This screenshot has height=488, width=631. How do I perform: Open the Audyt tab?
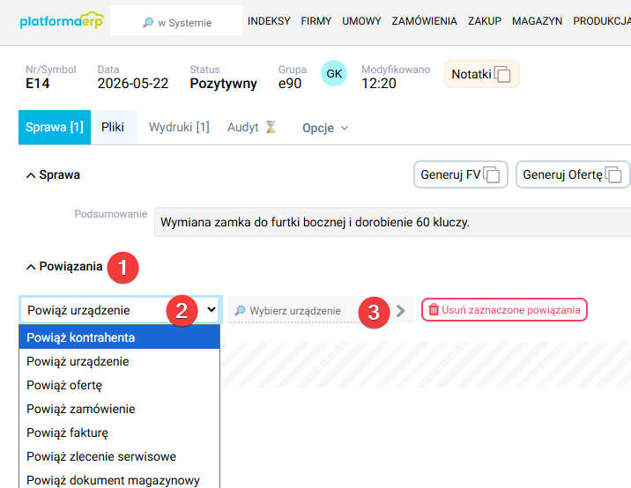[242, 127]
